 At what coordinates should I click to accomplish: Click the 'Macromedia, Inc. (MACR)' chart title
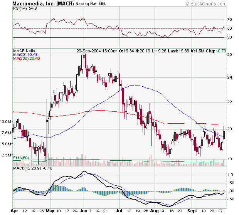coord(43,3)
